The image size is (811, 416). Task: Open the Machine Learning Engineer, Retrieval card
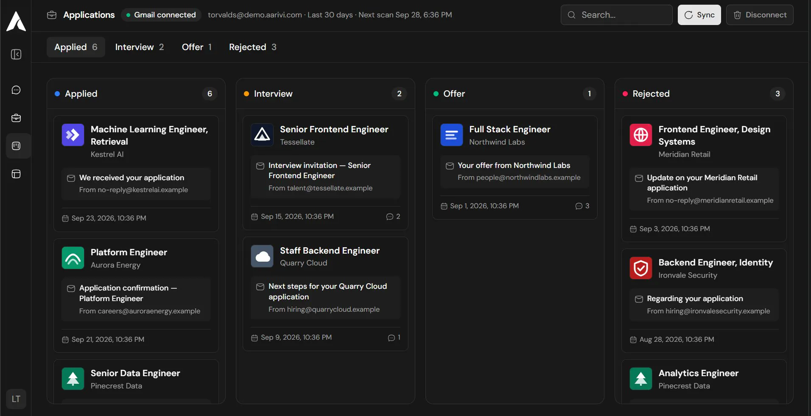tap(136, 173)
